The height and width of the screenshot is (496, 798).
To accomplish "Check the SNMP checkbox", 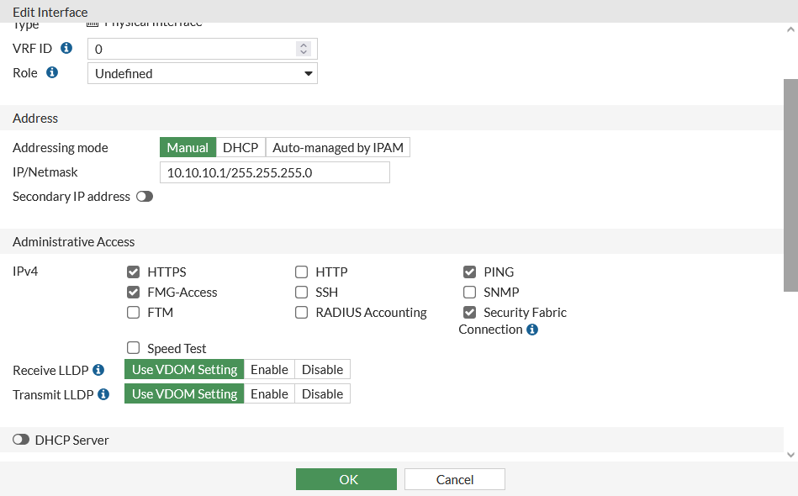I will (469, 293).
